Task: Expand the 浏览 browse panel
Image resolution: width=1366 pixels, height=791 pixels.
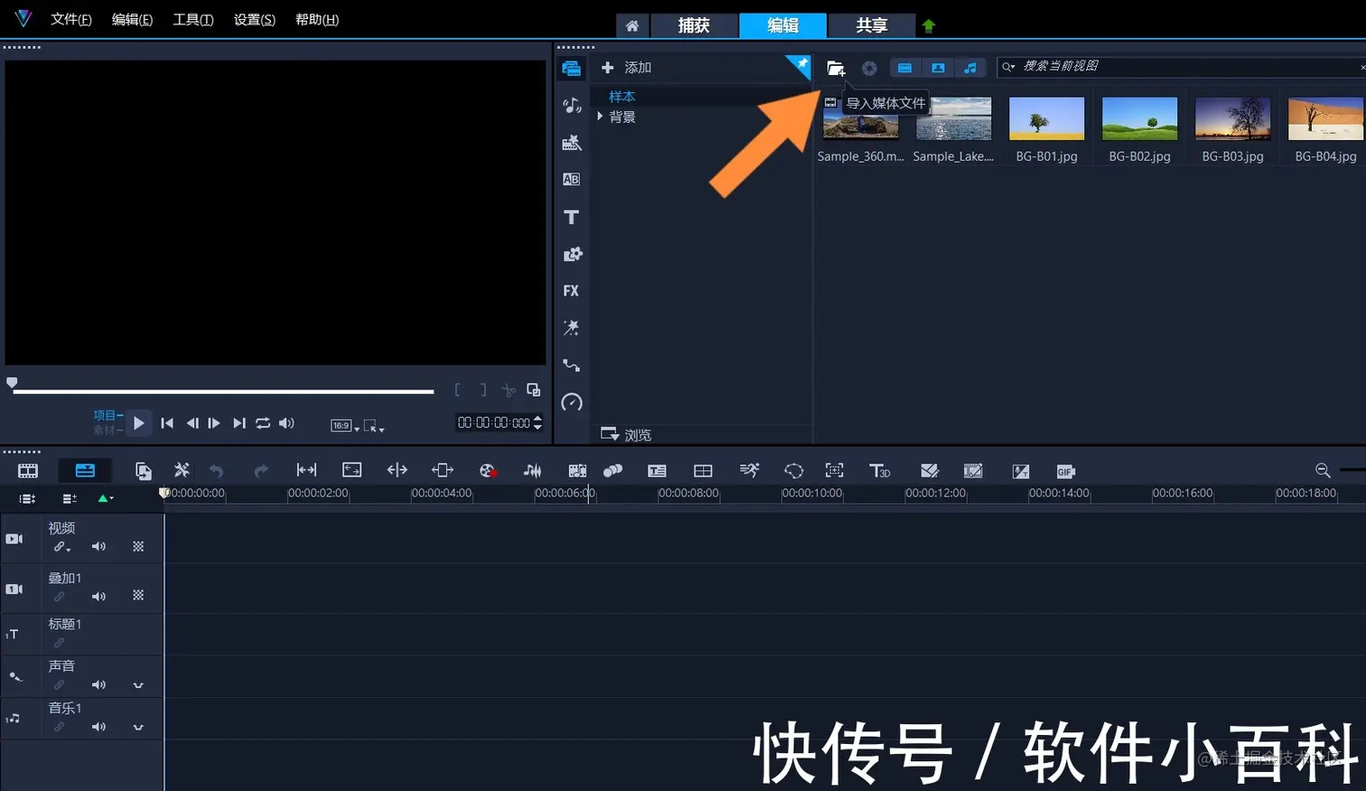Action: [x=626, y=435]
